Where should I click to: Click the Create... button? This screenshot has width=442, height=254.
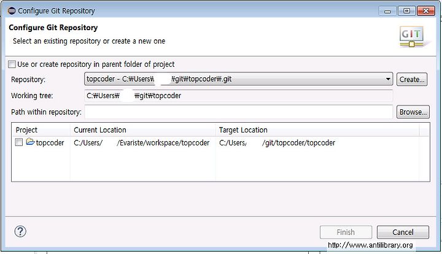[x=412, y=79]
